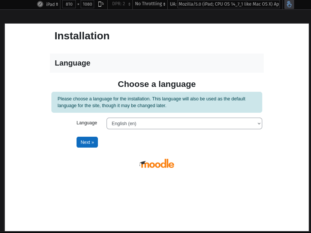Click the Language field label
Image resolution: width=311 pixels, height=233 pixels.
click(x=87, y=123)
